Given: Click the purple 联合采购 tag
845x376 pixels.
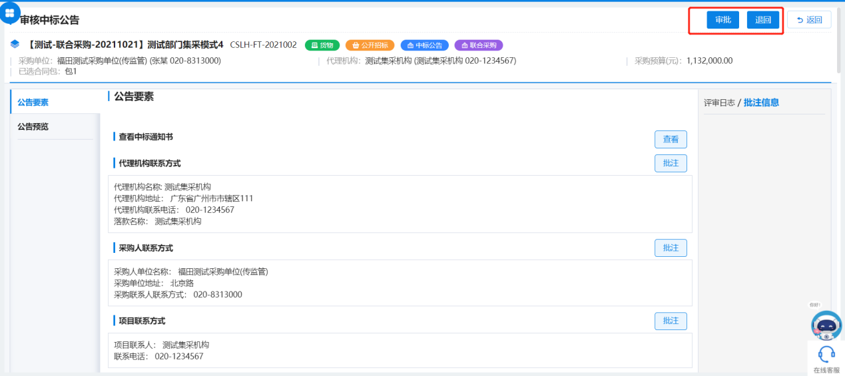Looking at the screenshot, I should point(478,45).
